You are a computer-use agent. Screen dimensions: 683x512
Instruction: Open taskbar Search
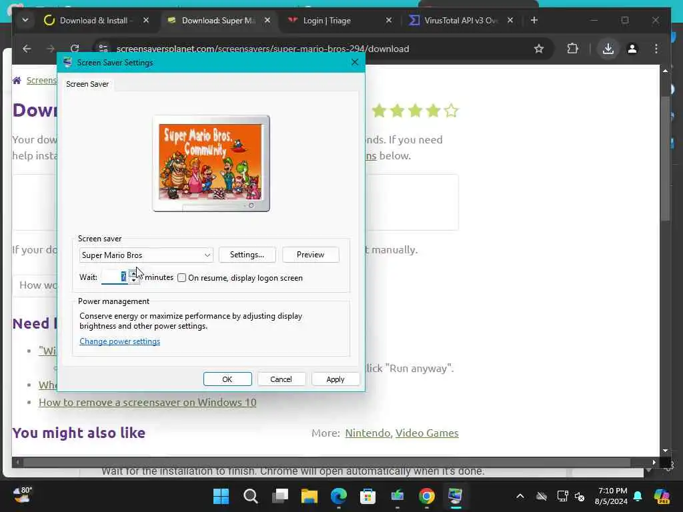tap(251, 496)
